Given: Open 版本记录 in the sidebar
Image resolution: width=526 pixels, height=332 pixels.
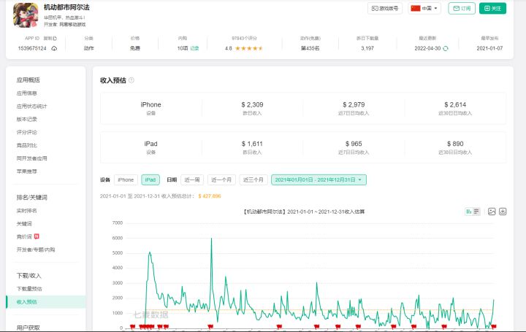Looking at the screenshot, I should coord(26,119).
